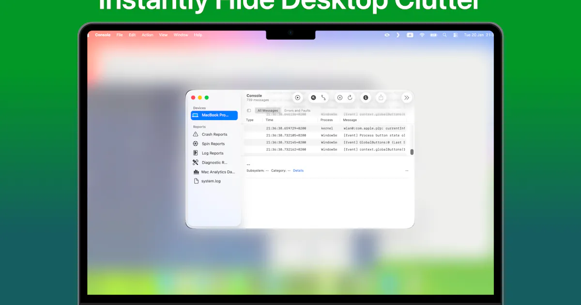Open the Window menu
Image resolution: width=581 pixels, height=305 pixels.
[181, 35]
